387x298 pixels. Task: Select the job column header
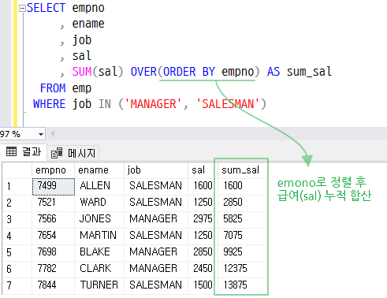[156, 170]
